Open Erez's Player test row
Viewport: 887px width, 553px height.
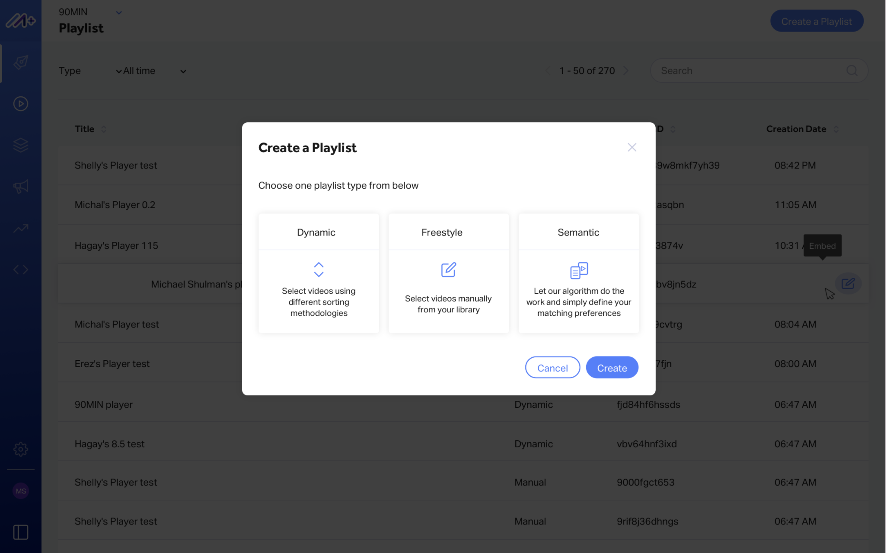click(x=463, y=363)
